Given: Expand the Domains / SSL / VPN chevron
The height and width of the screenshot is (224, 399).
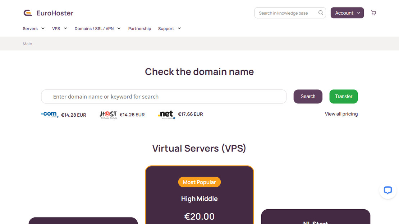Looking at the screenshot, I should (119, 28).
